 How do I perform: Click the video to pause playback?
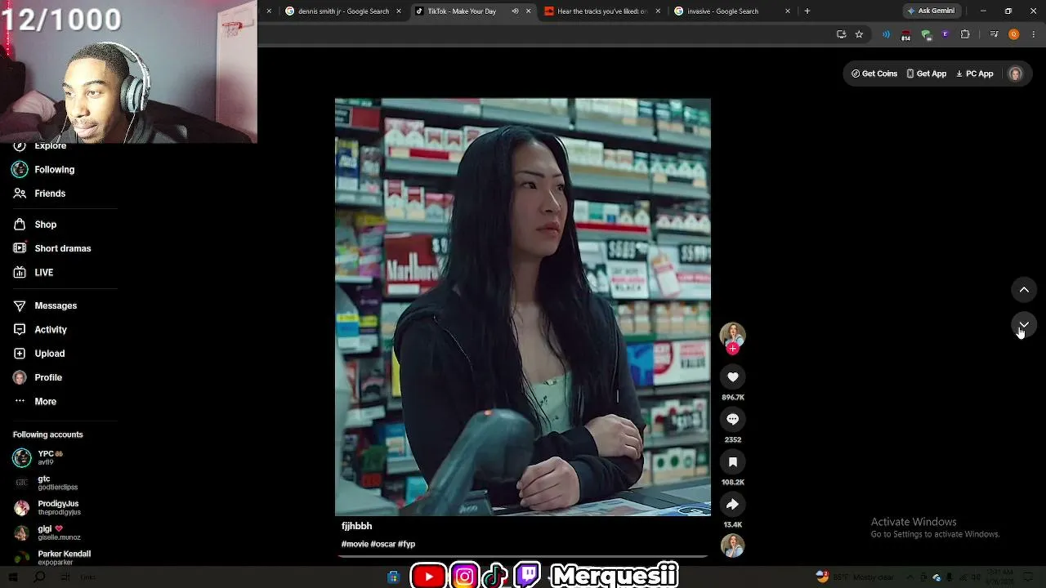click(x=523, y=307)
